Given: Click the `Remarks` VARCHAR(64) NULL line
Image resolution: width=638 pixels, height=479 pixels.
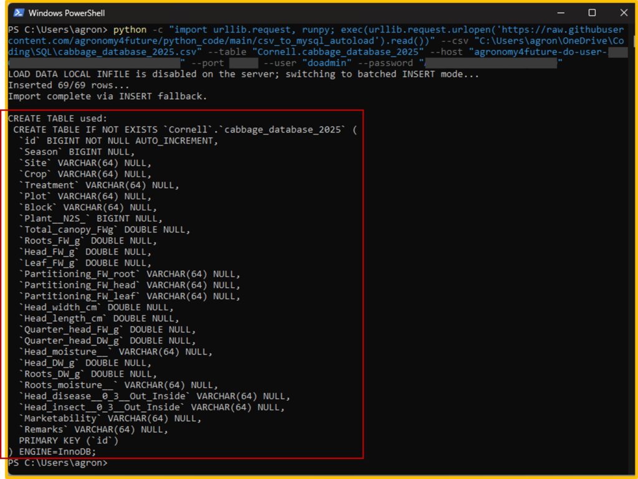Looking at the screenshot, I should tap(93, 429).
